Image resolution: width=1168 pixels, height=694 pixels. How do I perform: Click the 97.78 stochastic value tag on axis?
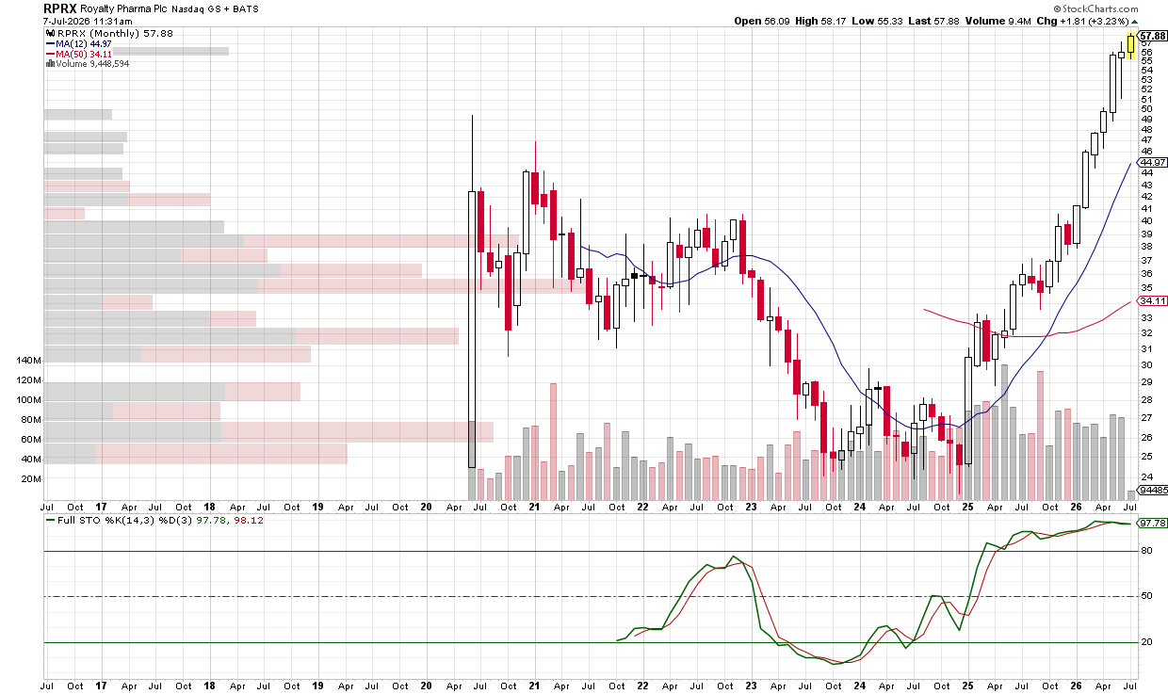pos(1153,524)
